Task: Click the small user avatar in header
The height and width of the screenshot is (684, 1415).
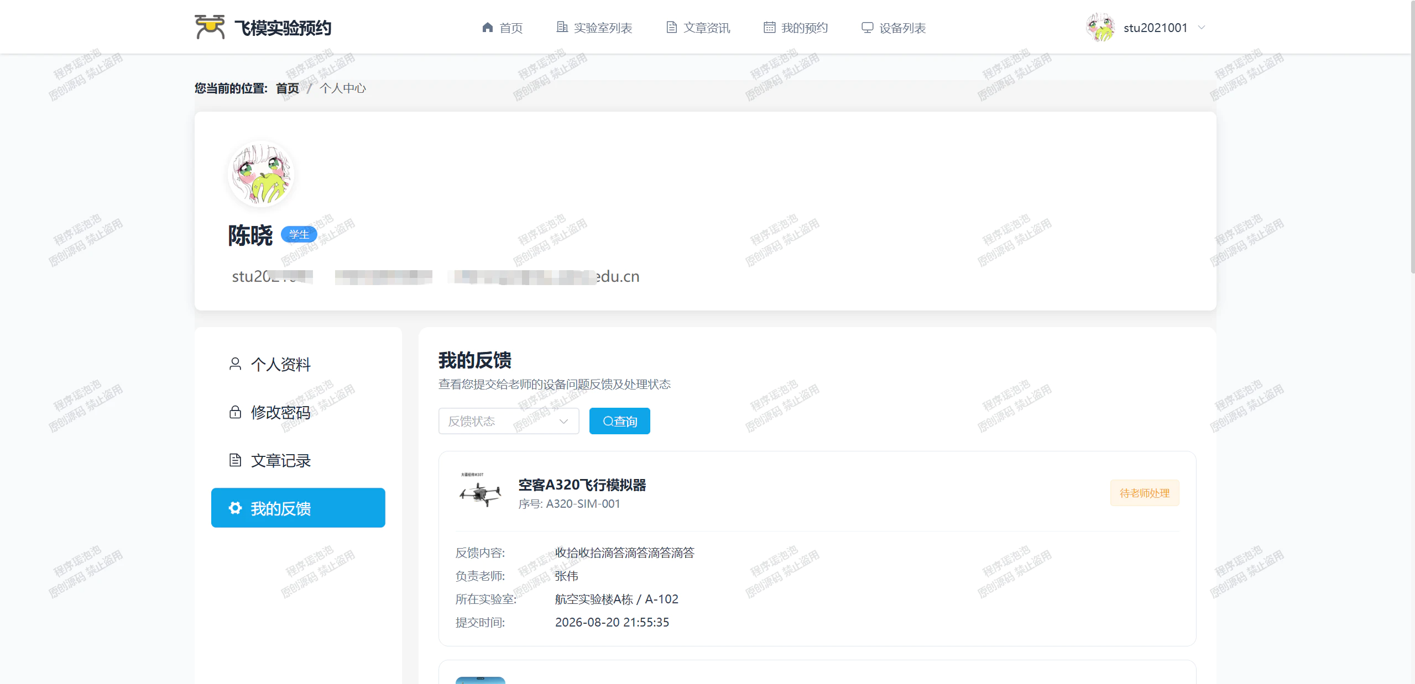Action: pyautogui.click(x=1100, y=27)
